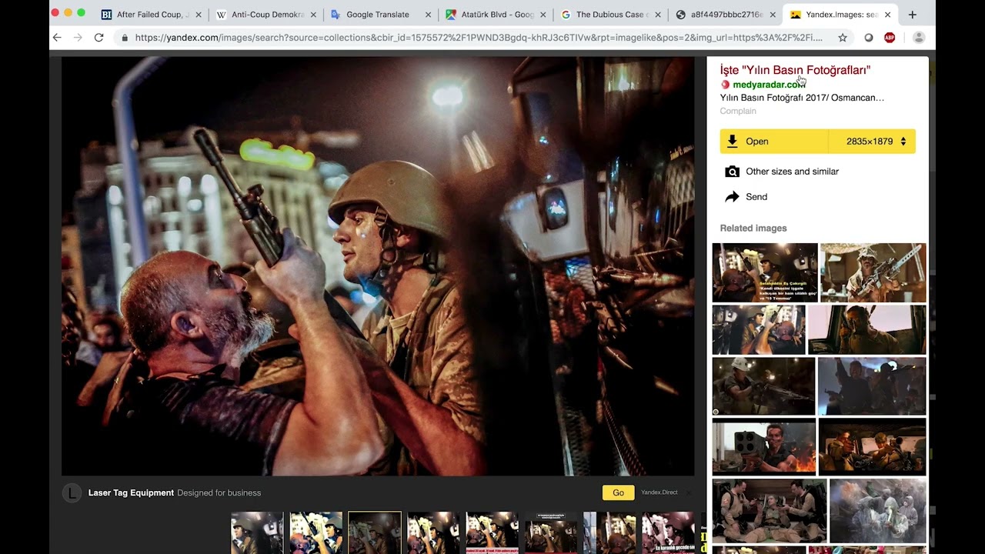Click the download icon on the Open button
The height and width of the screenshot is (554, 985).
coord(733,141)
